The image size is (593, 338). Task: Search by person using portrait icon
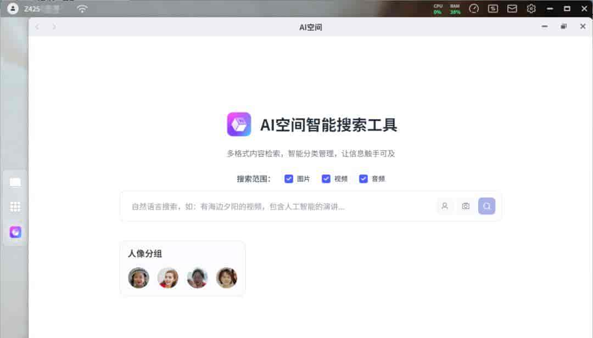pos(445,206)
